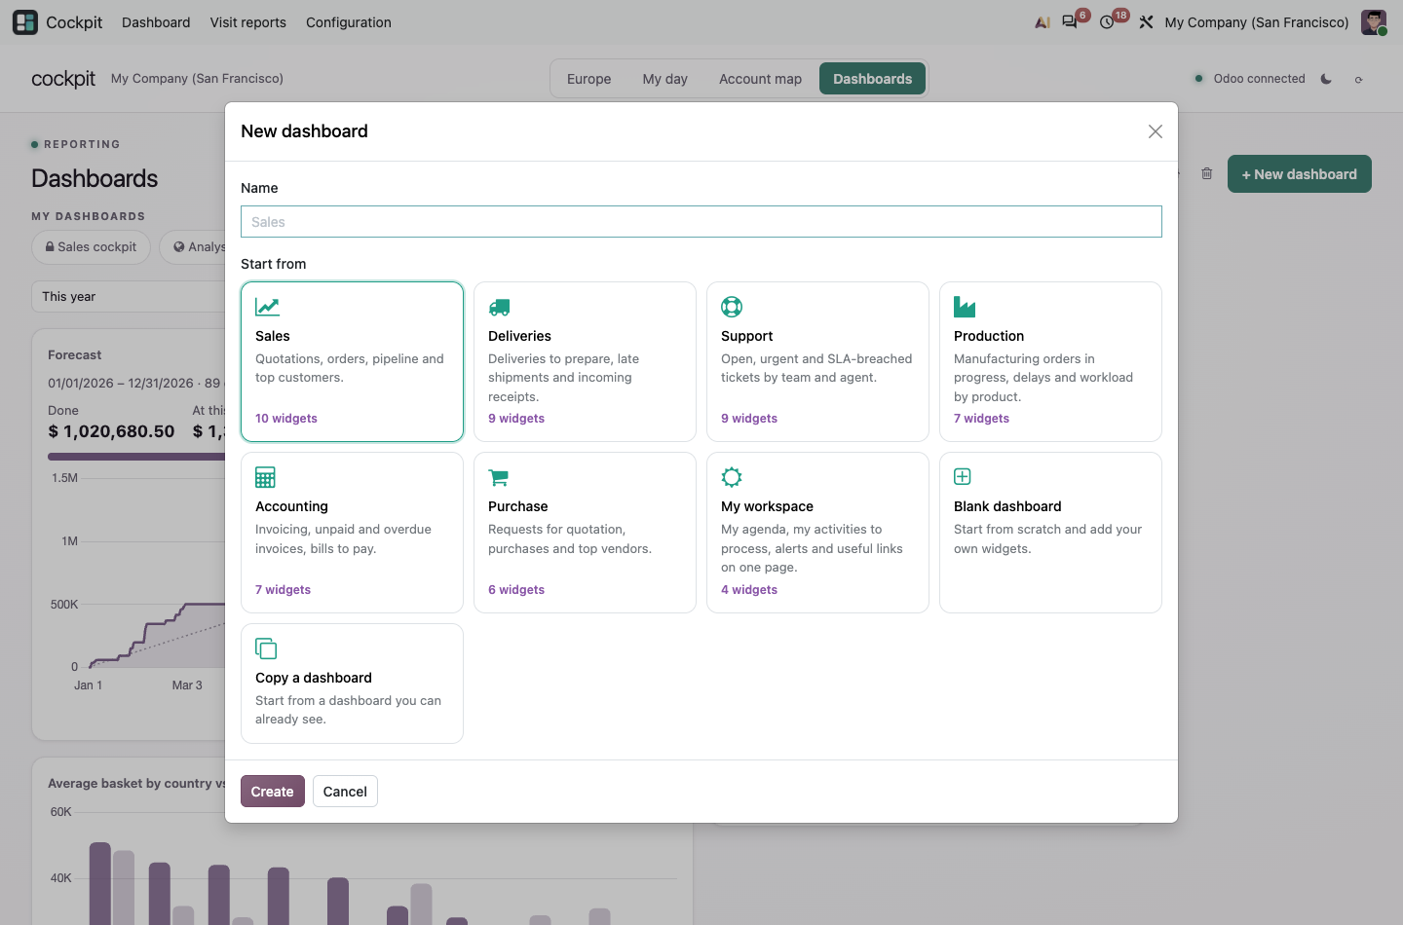Switch to the Account map tab

pos(761,79)
